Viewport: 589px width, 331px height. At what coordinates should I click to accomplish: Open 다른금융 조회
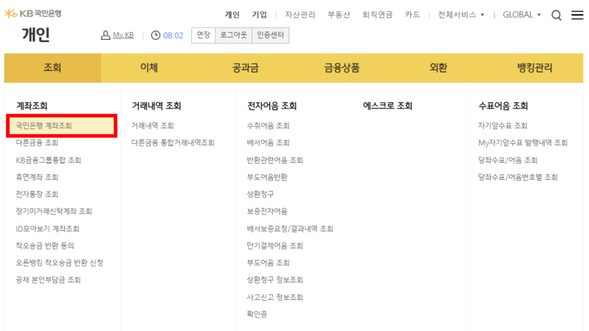pyautogui.click(x=37, y=143)
